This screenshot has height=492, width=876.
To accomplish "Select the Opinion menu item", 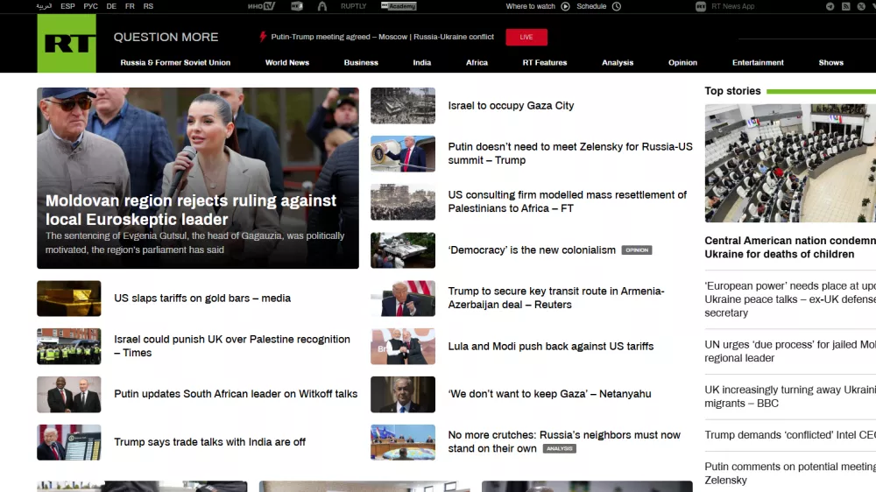I will point(682,63).
